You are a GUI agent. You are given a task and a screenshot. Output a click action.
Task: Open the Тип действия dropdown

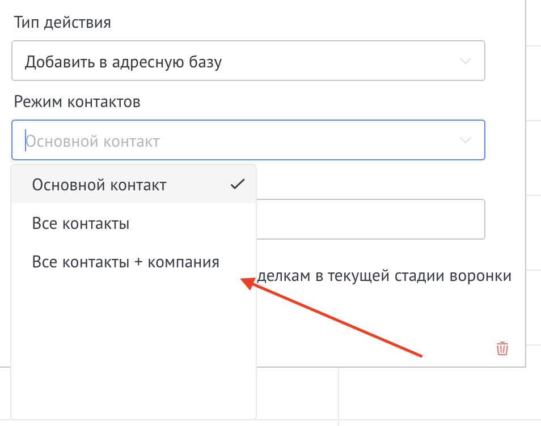point(248,61)
